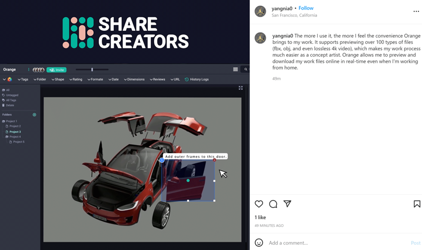Open the Dimensions filter dropdown
422x250 pixels.
(x=134, y=79)
